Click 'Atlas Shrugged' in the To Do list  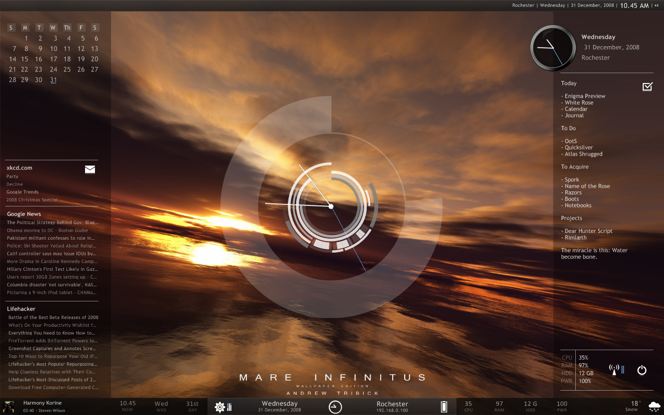(583, 154)
